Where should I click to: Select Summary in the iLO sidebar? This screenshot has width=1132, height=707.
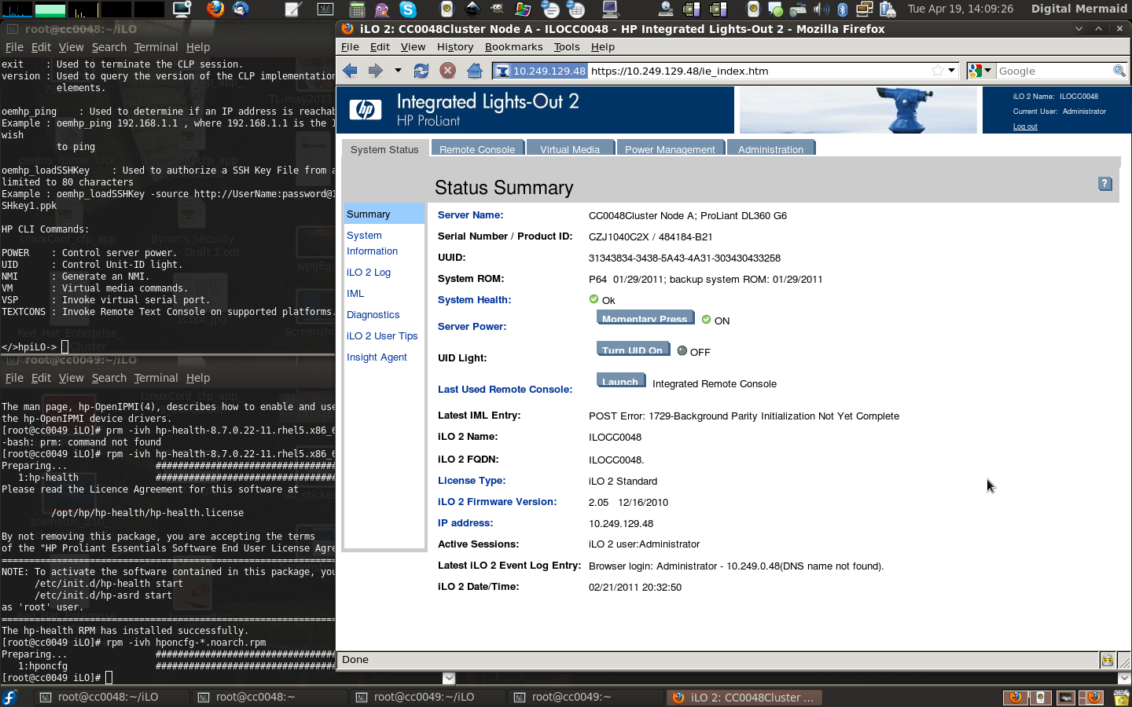point(384,214)
